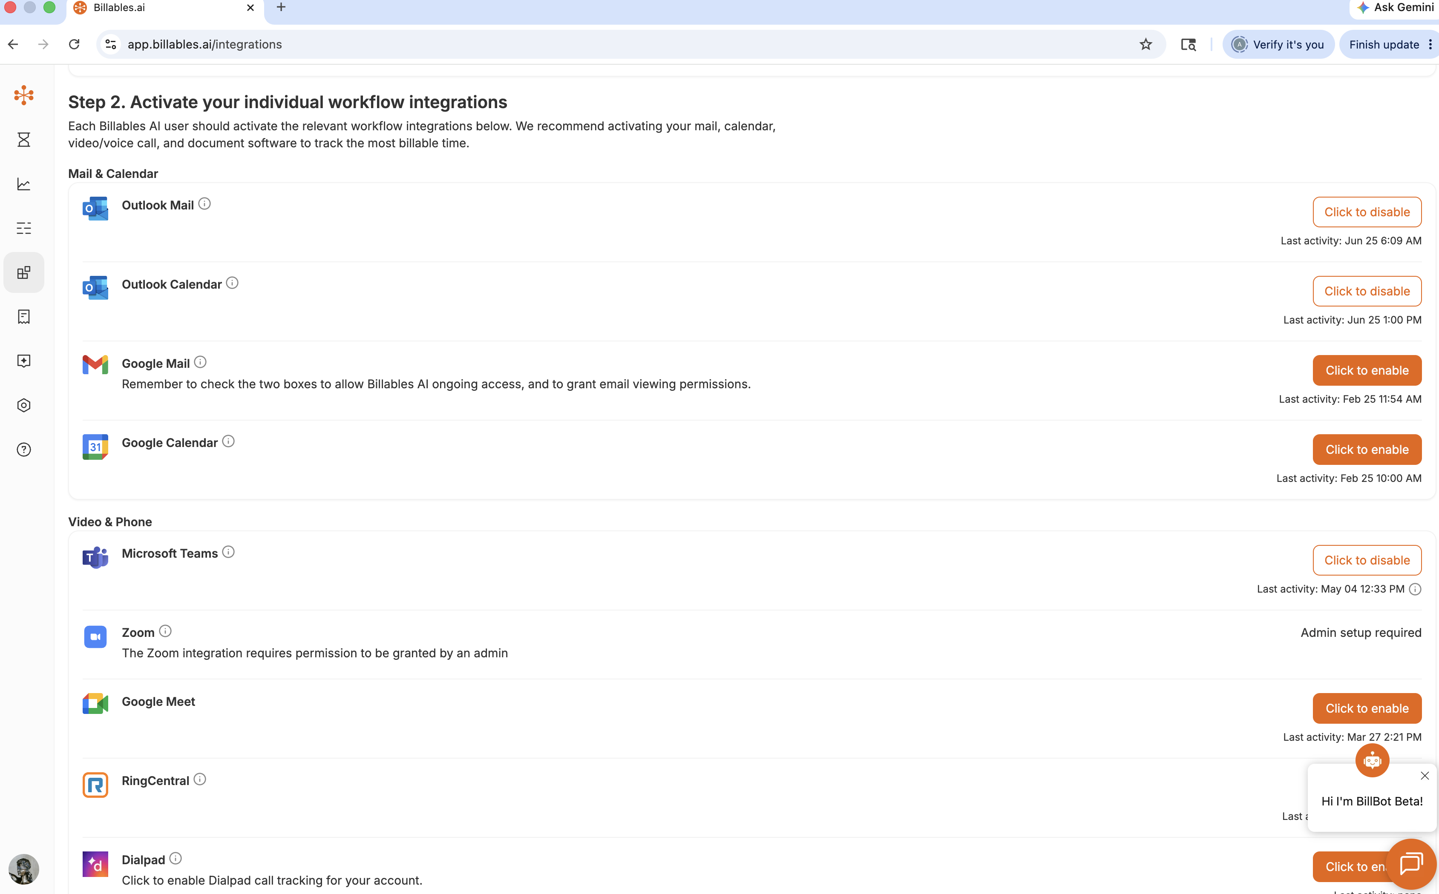
Task: Open the line chart analytics sidebar icon
Action: click(x=24, y=184)
